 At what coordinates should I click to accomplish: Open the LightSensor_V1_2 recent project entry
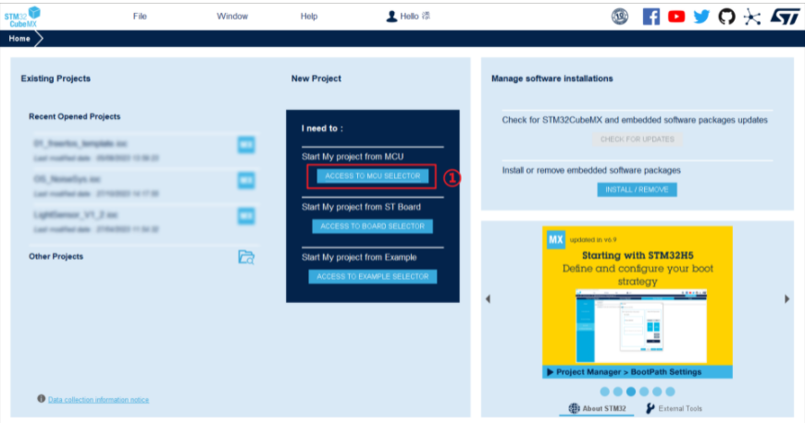144,222
